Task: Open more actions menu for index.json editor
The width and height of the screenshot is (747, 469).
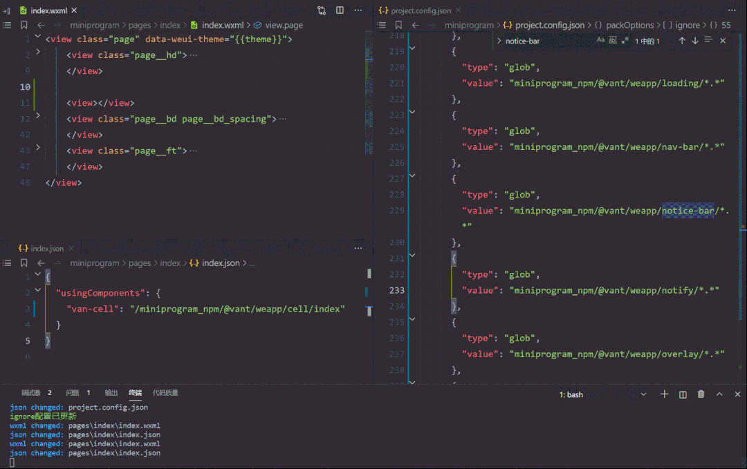Action: (358, 248)
